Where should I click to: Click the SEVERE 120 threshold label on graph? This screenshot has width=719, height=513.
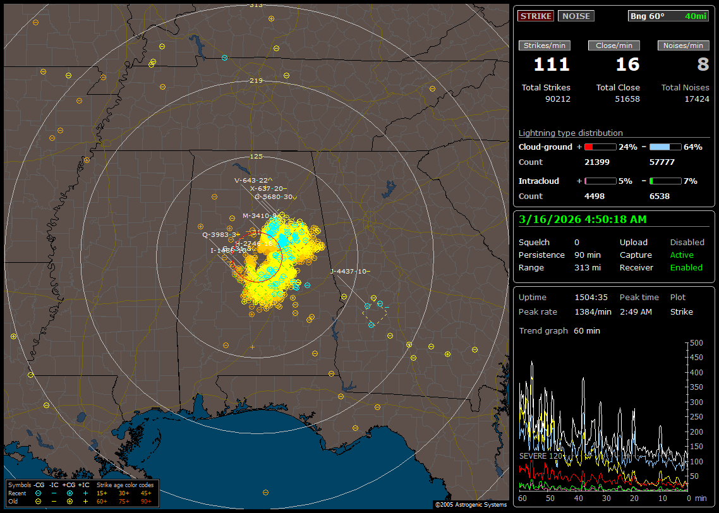[x=541, y=456]
